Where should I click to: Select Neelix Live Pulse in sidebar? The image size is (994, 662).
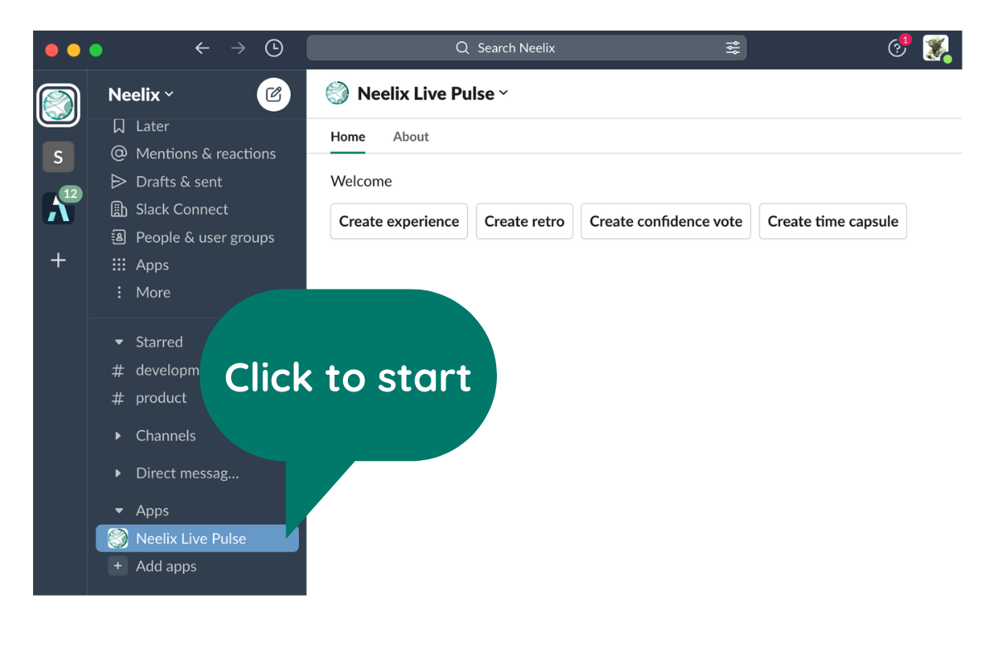pyautogui.click(x=197, y=539)
